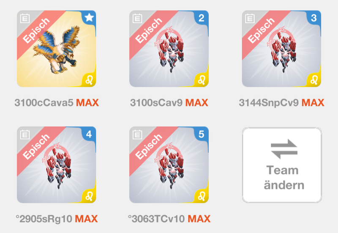Click slot number 5 badge
Screen dimensions: 338x233
coord(202,134)
